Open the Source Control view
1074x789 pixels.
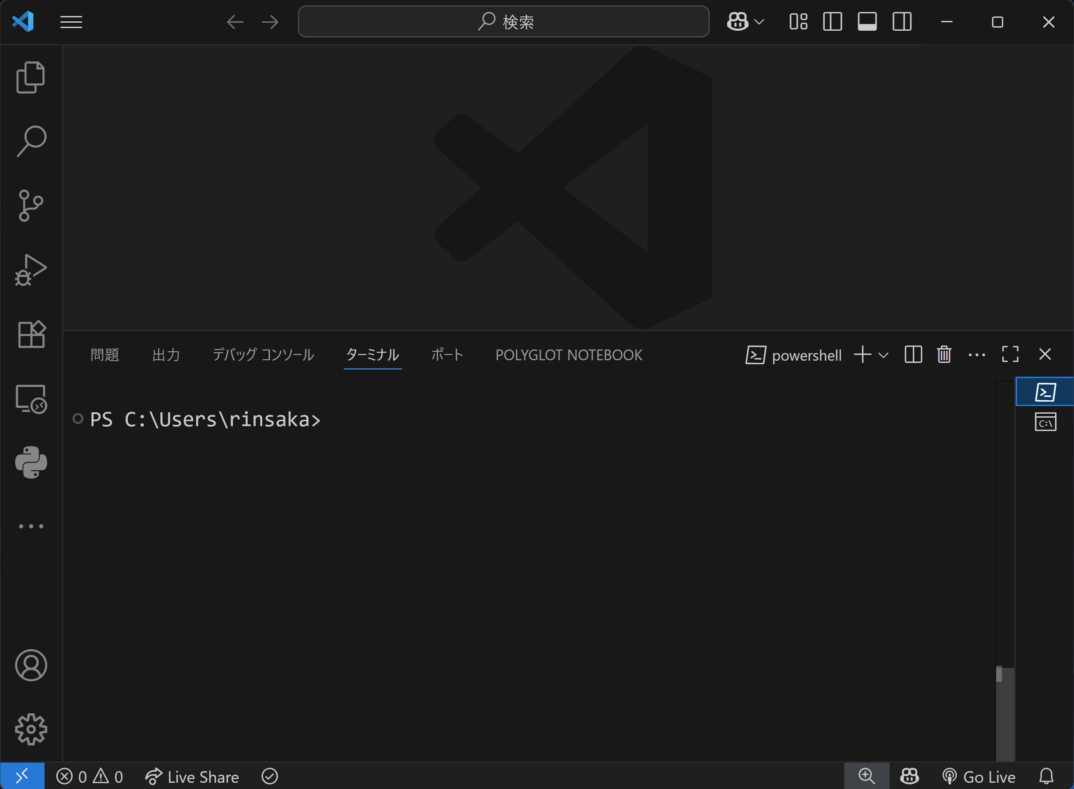click(x=31, y=205)
